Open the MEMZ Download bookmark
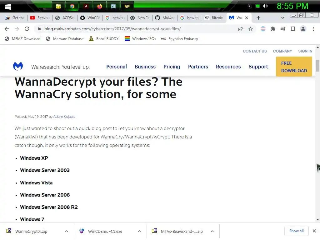The width and height of the screenshot is (320, 240). [x=22, y=39]
